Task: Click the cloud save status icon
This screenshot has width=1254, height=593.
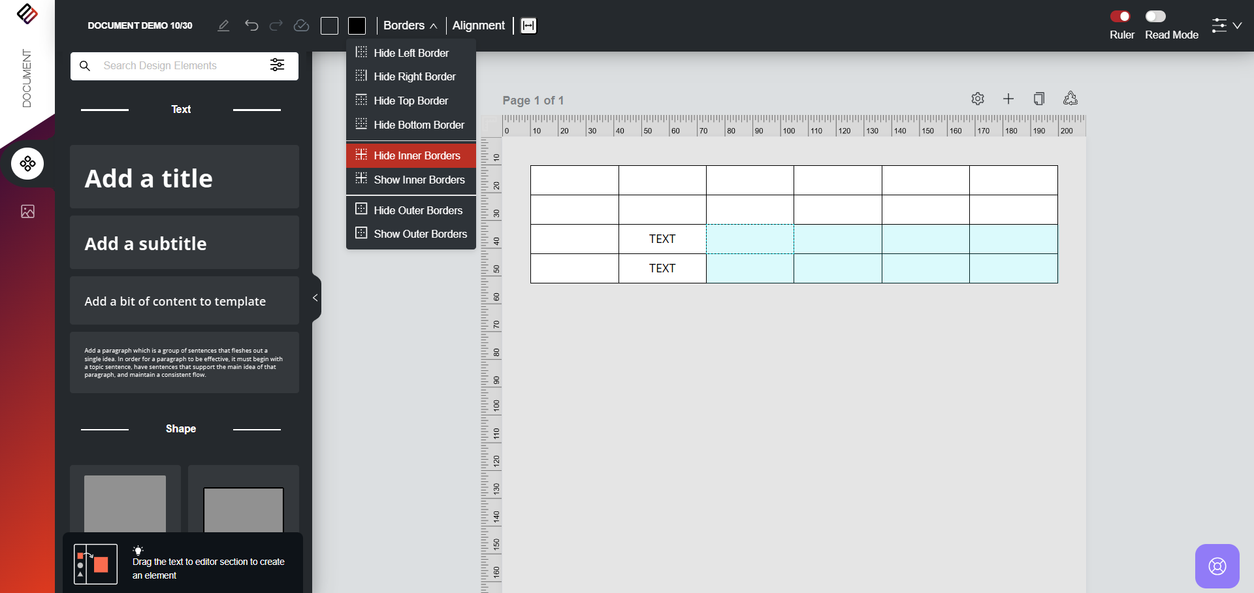Action: tap(301, 25)
